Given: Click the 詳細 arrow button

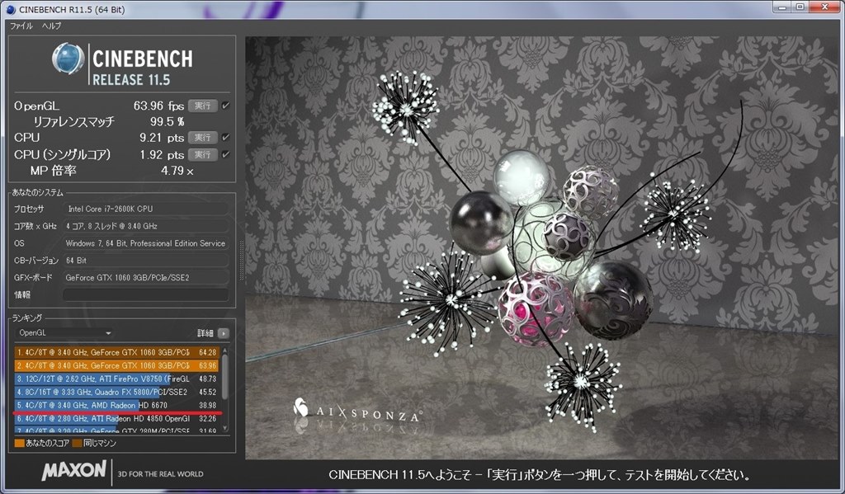Looking at the screenshot, I should tap(223, 333).
